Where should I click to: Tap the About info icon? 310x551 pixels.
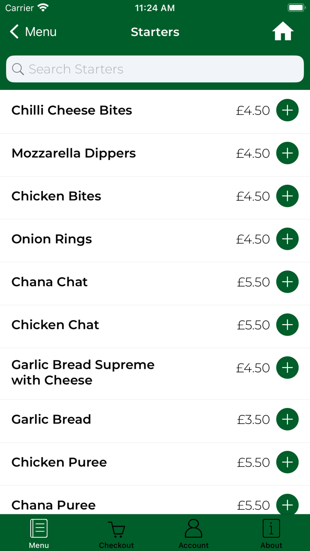(x=271, y=528)
